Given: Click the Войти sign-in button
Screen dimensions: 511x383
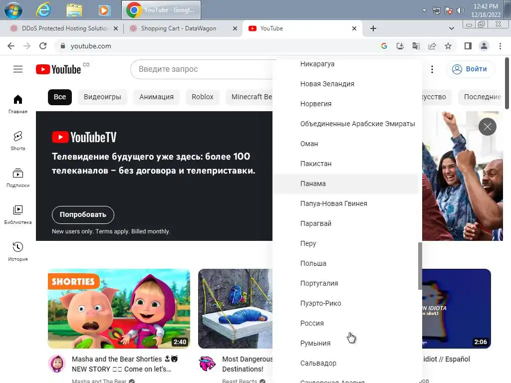Looking at the screenshot, I should [470, 69].
